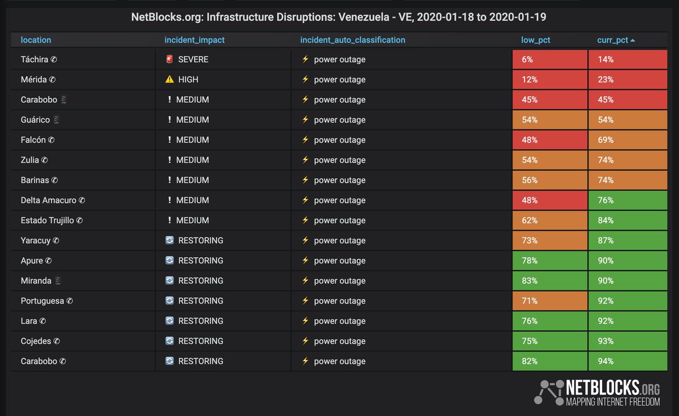Click the mobile phone icon next to Guárico
The height and width of the screenshot is (416, 679).
[56, 120]
